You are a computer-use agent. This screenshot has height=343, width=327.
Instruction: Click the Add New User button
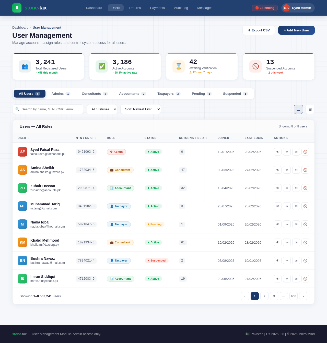pyautogui.click(x=296, y=30)
